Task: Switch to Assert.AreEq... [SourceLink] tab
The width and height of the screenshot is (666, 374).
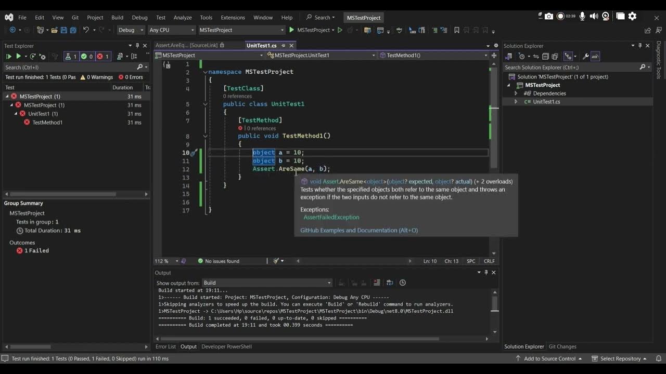Action: 190,46
